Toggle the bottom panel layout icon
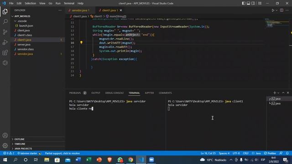Image resolution: width=292 pixels, height=164 pixels. (248, 3)
